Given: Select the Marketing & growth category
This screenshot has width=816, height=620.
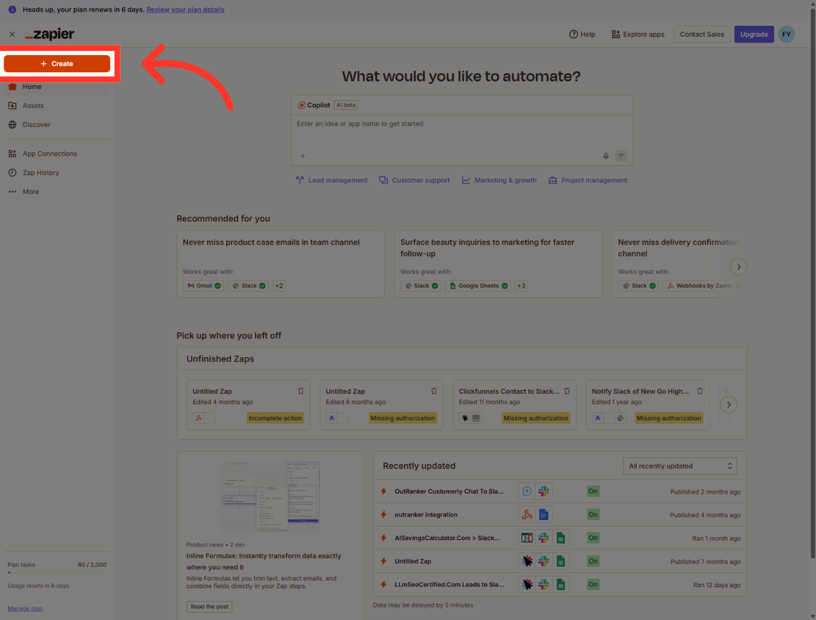Looking at the screenshot, I should coord(499,180).
